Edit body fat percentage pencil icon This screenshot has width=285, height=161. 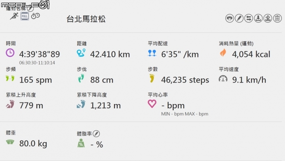(97, 134)
